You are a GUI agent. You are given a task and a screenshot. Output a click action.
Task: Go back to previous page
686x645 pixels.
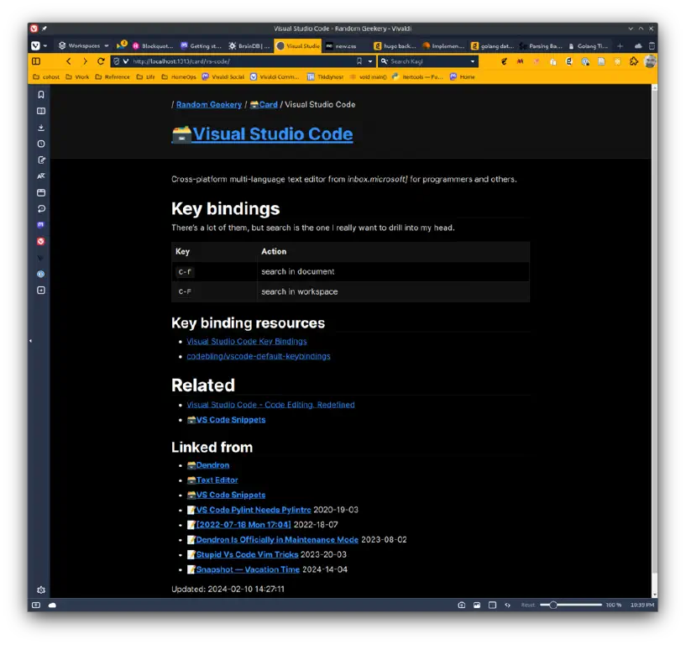pos(68,61)
